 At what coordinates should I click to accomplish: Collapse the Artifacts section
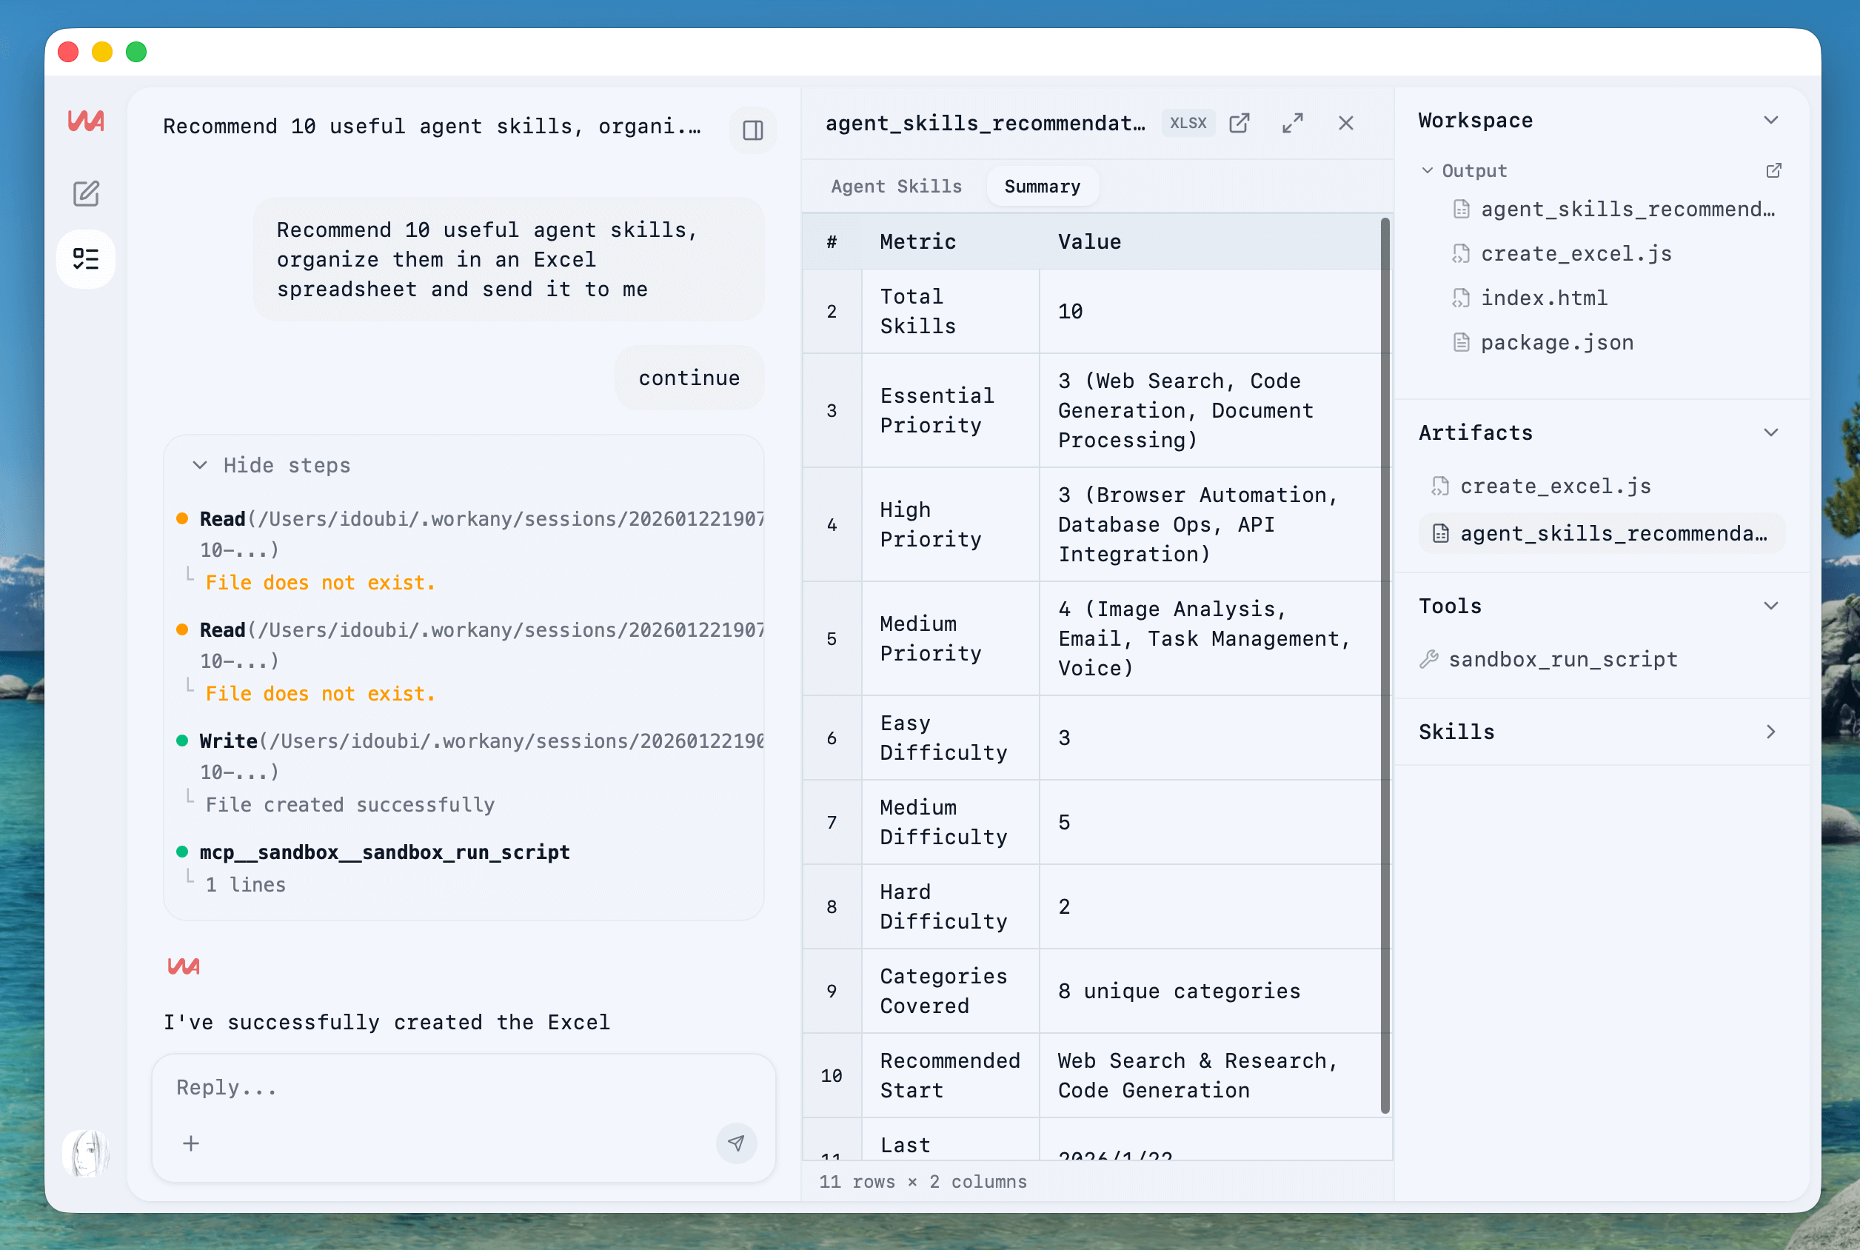click(1770, 433)
